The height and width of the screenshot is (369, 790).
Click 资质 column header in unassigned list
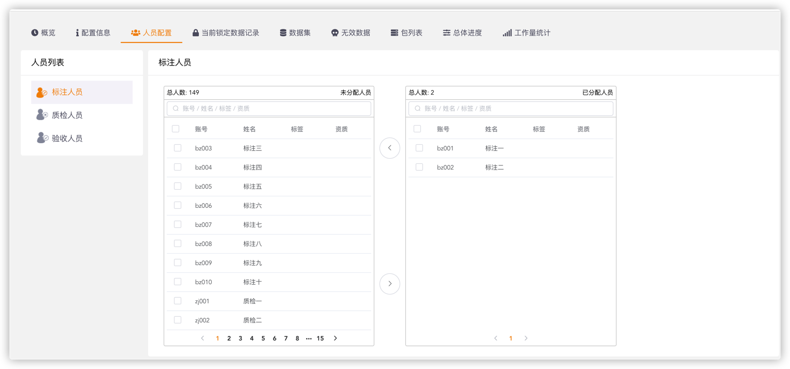[342, 129]
